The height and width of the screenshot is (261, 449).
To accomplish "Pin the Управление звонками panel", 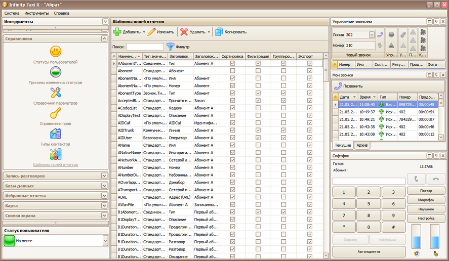I will (x=436, y=21).
